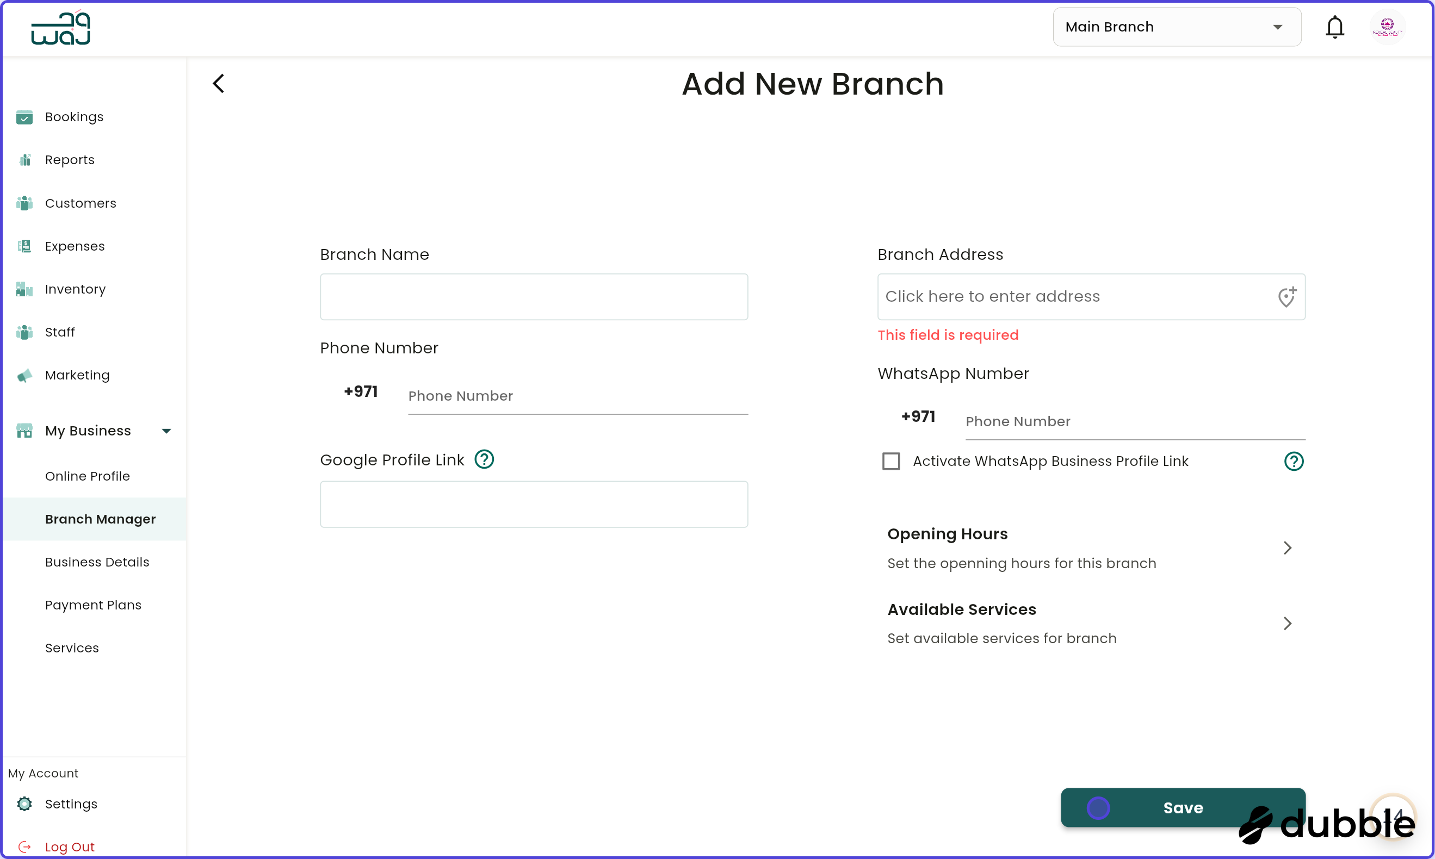Click the Marketing megaphone icon
This screenshot has width=1435, height=859.
click(24, 375)
